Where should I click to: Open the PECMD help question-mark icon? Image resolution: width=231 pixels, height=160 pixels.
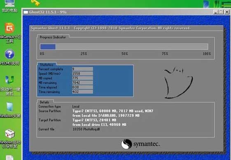pos(9,54)
